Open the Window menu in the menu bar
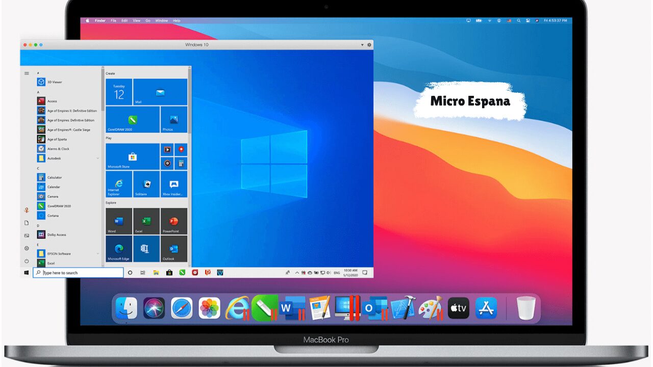This screenshot has height=367, width=653. [x=161, y=21]
